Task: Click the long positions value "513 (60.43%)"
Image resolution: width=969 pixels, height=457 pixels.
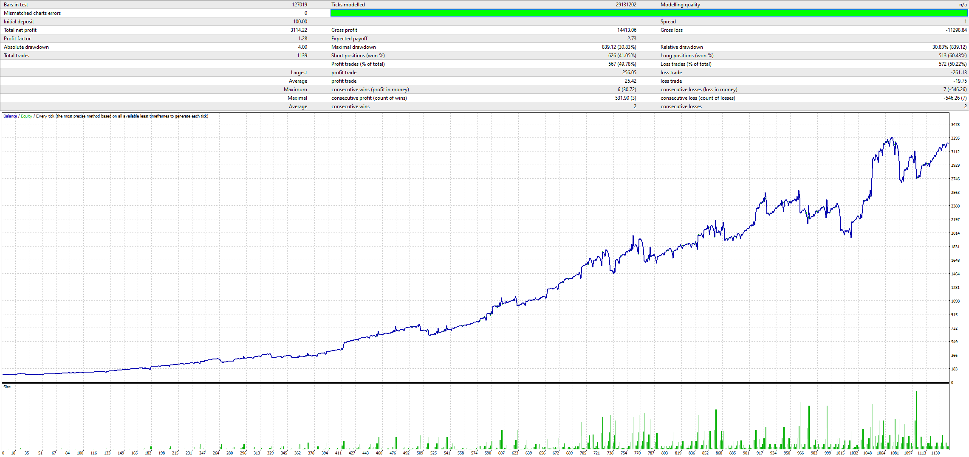Action: 952,56
